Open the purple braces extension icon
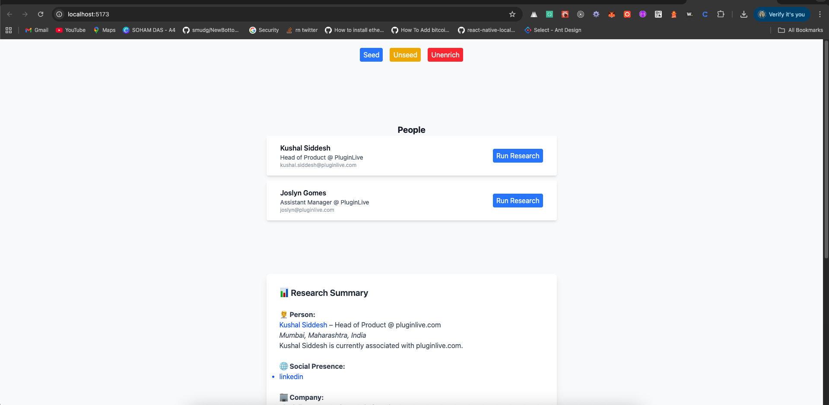The height and width of the screenshot is (405, 829). click(x=643, y=14)
